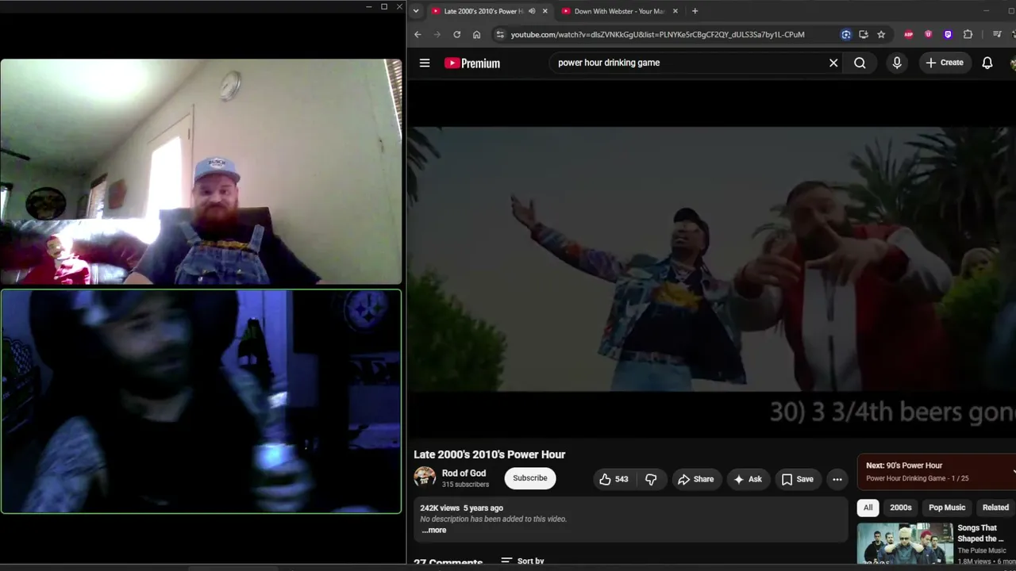Screen dimensions: 1016x571
Task: Click the video player area
Action: point(711,259)
